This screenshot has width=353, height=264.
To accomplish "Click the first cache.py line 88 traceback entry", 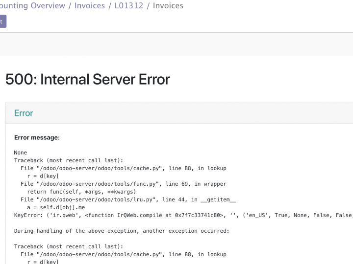I will pyautogui.click(x=123, y=168).
